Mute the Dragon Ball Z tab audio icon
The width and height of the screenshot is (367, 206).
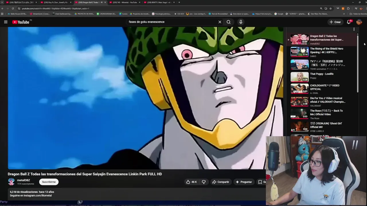(101, 2)
